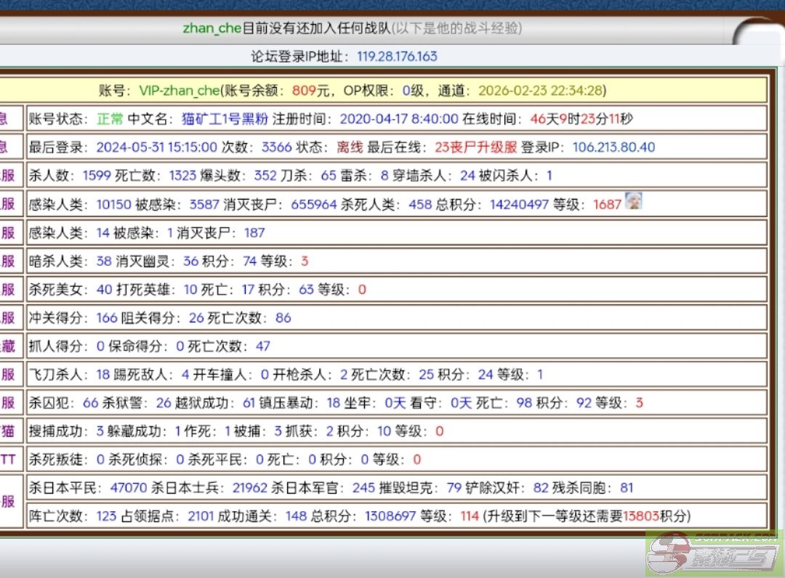Click the channel expiry date 2026-02-23 22:34:28
Screen dimensions: 785x578
[x=540, y=91]
